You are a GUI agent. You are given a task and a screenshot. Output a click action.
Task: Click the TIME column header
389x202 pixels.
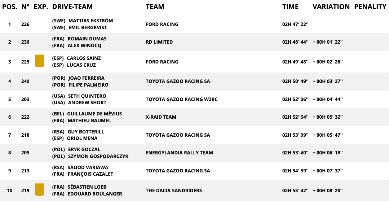point(290,6)
